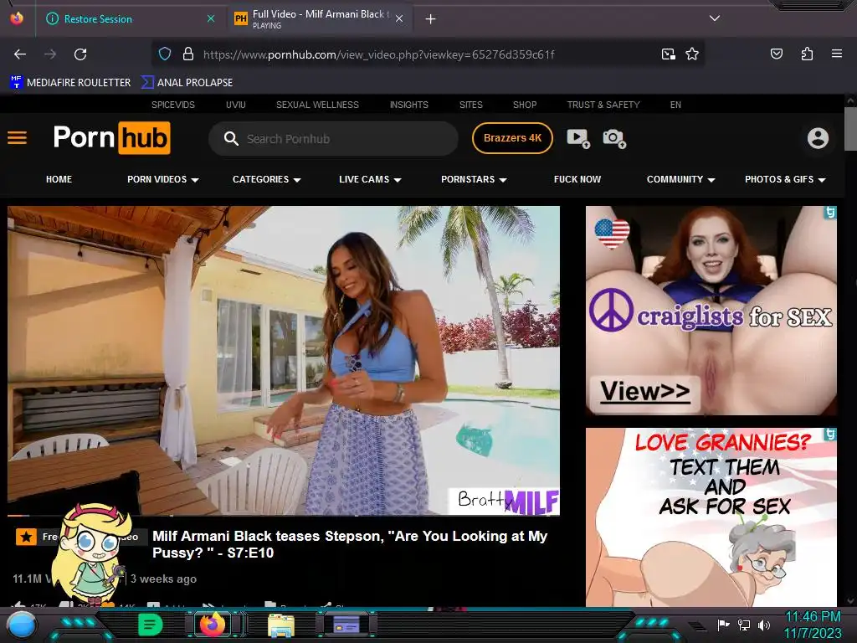857x643 pixels.
Task: Open the browser extensions panel
Action: [807, 54]
